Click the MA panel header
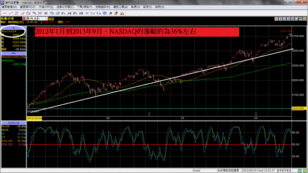308x173 pixels. 13,53
